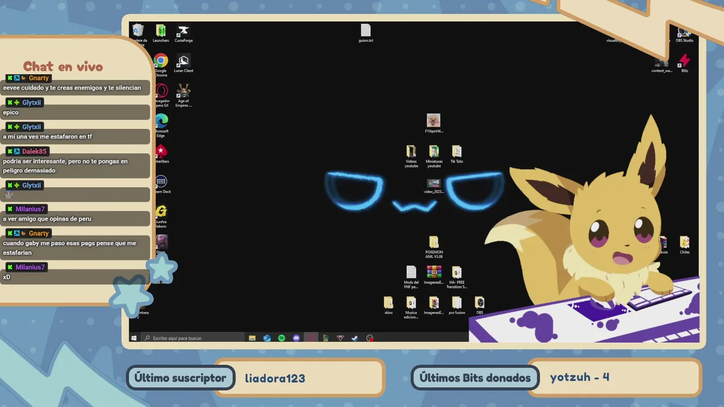Select the Miniaturas youtube folder
Viewport: 724px width, 407px height.
pos(434,156)
